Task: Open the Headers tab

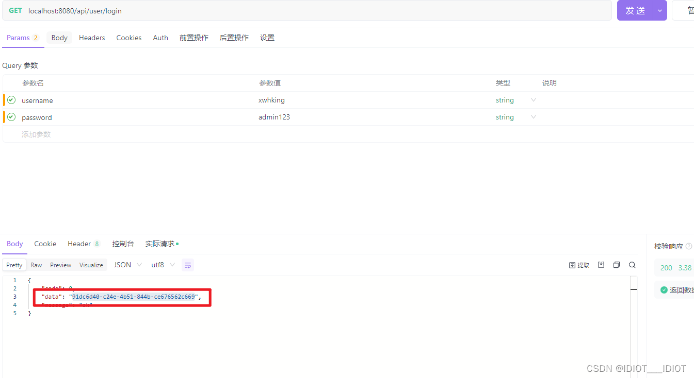Action: [x=92, y=38]
